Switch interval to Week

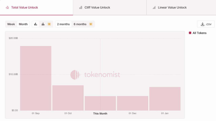coord(11,24)
